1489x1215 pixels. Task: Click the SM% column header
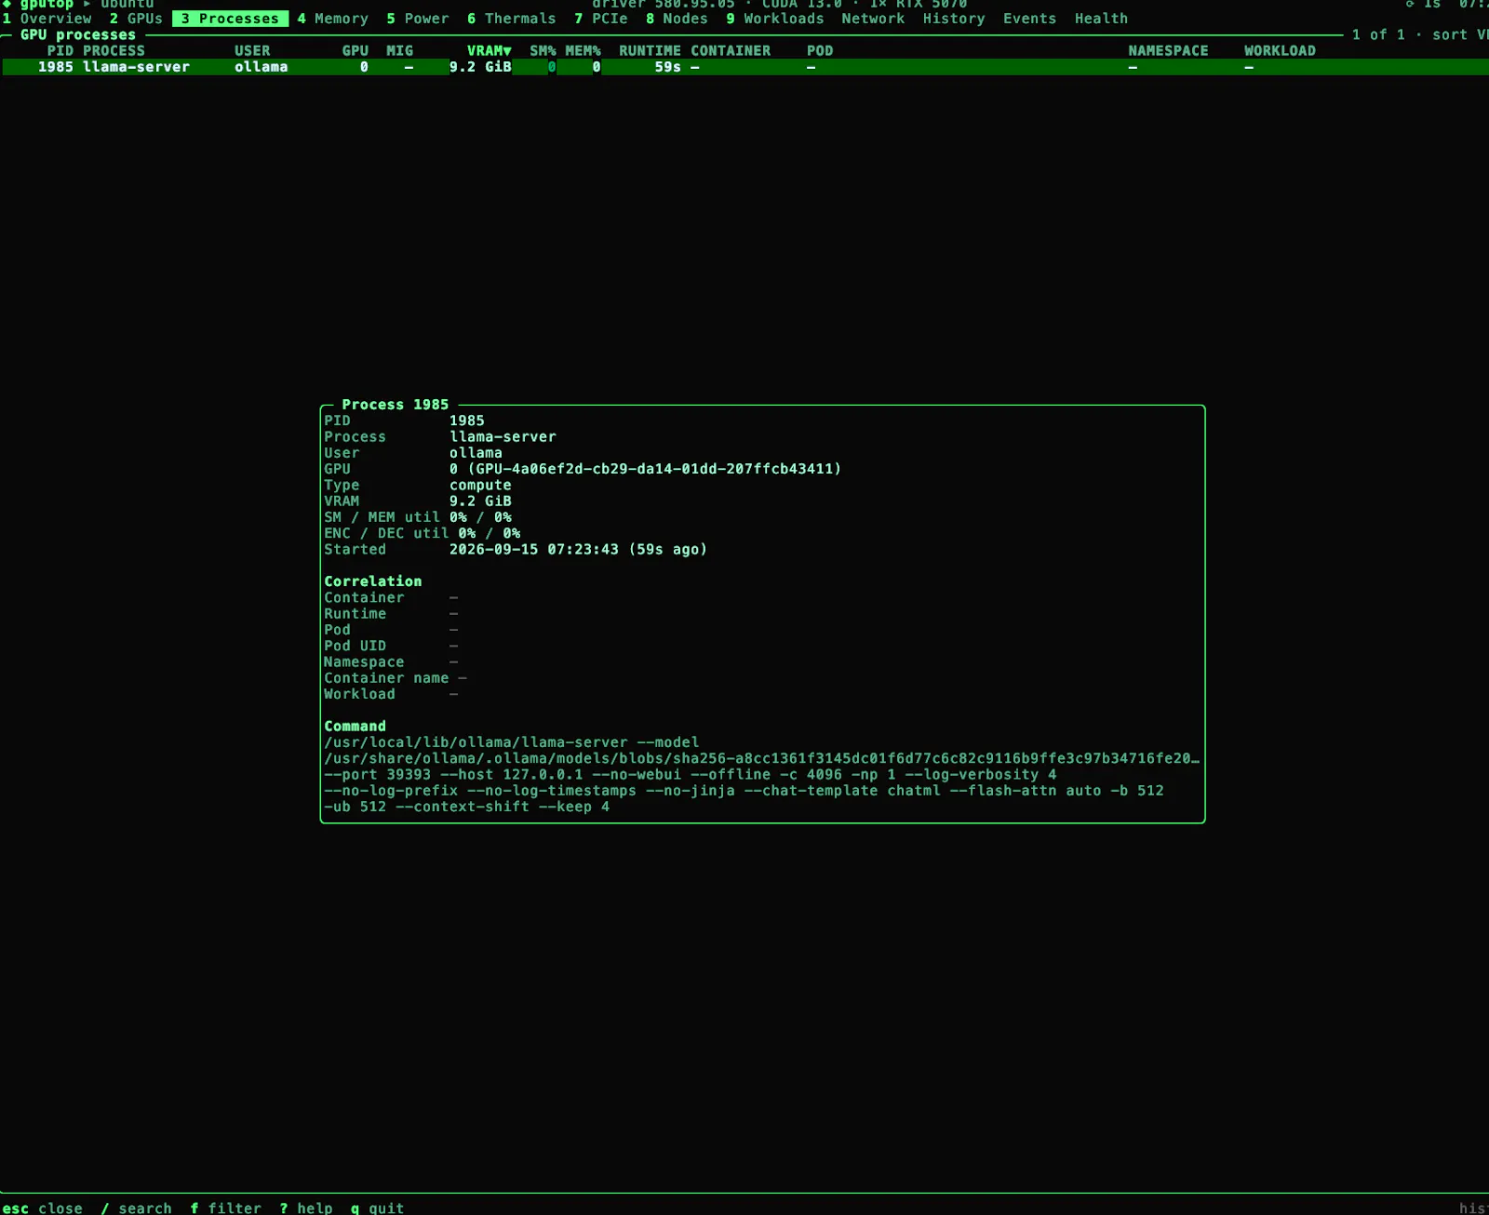pyautogui.click(x=543, y=51)
